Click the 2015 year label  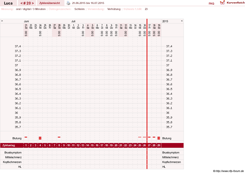[x=165, y=21]
